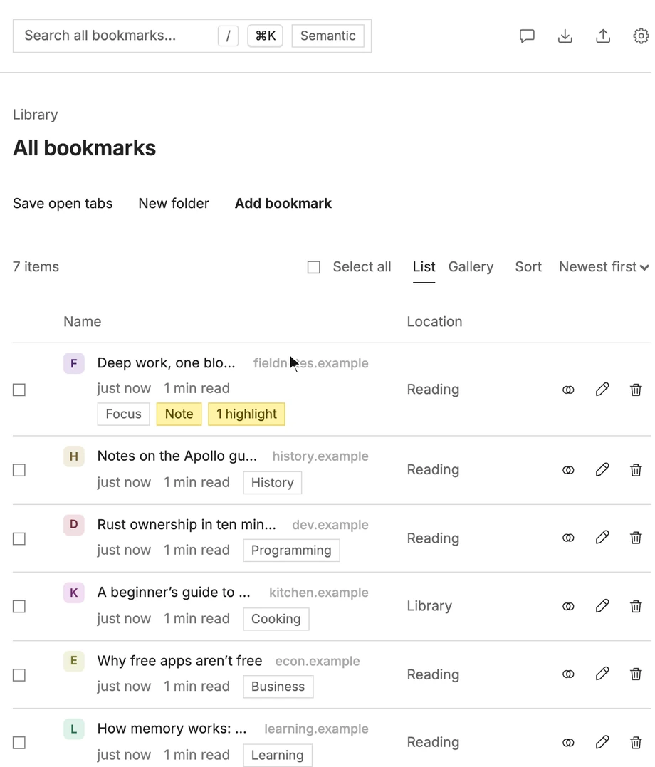
Task: Click New folder
Action: click(174, 204)
